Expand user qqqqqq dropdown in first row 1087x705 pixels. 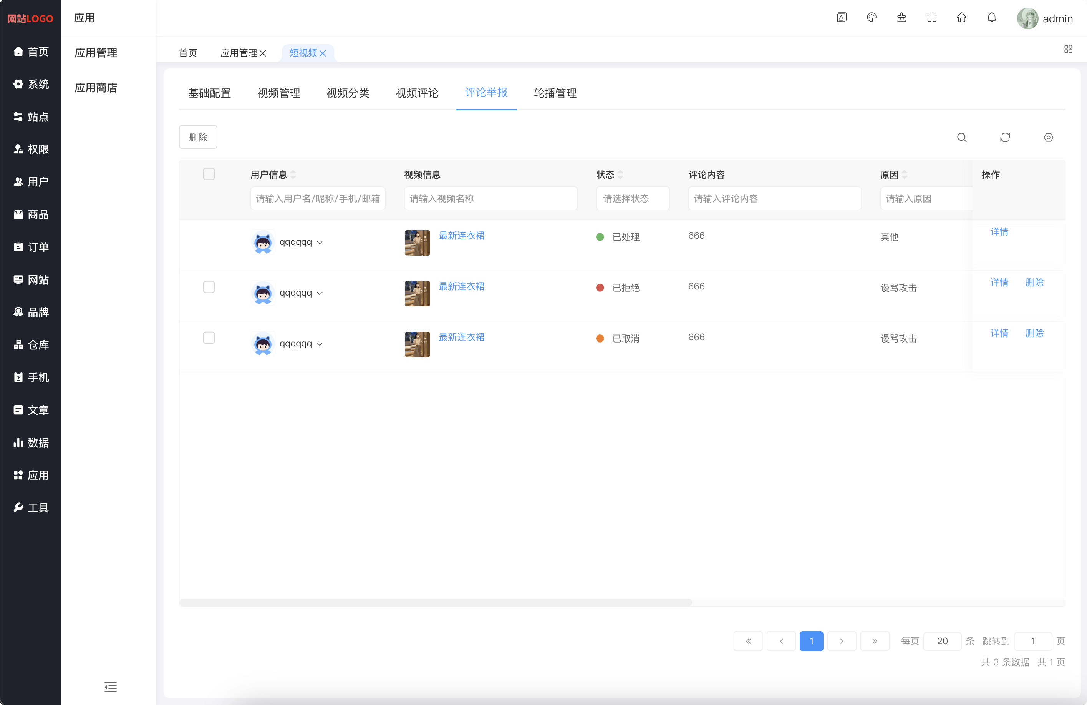coord(320,243)
